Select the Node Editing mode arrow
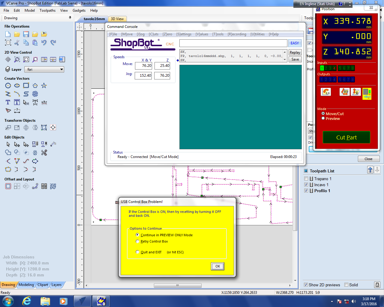This screenshot has width=384, height=307. tap(17, 145)
